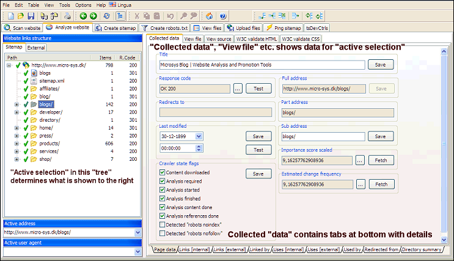The height and width of the screenshot is (261, 454).
Task: Click the Paste clipboard icon
Action: point(156,16)
